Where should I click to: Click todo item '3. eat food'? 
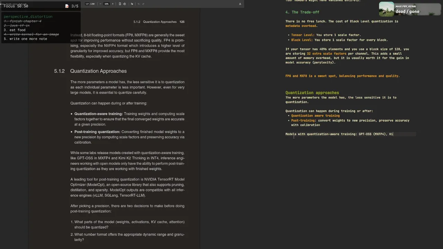[x=15, y=30]
